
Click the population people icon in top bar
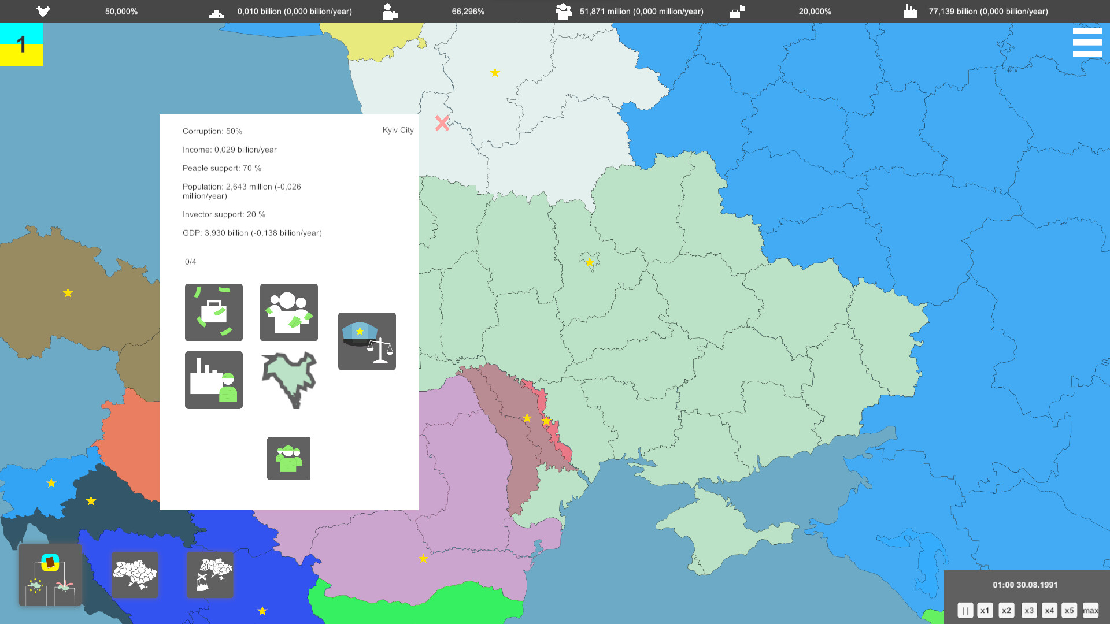coord(563,11)
